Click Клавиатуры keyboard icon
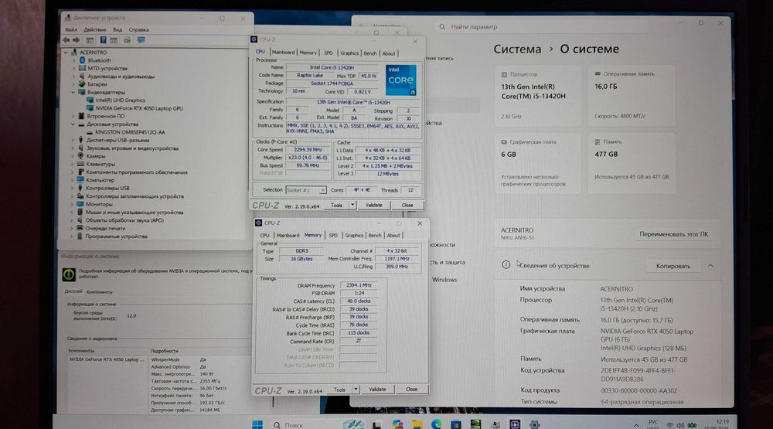Screen dimensions: 773x429 [81, 164]
